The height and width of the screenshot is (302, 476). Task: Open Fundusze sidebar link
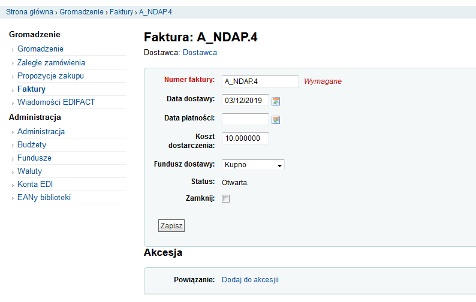34,158
